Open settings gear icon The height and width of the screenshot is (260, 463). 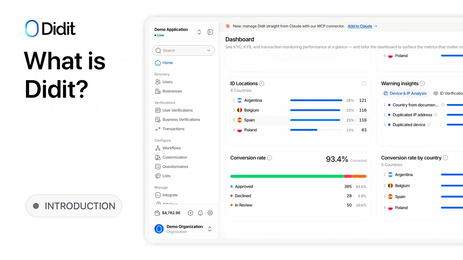click(210, 213)
